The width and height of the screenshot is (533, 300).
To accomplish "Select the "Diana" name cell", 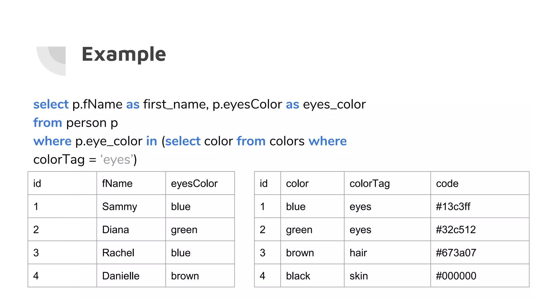I will point(116,230).
